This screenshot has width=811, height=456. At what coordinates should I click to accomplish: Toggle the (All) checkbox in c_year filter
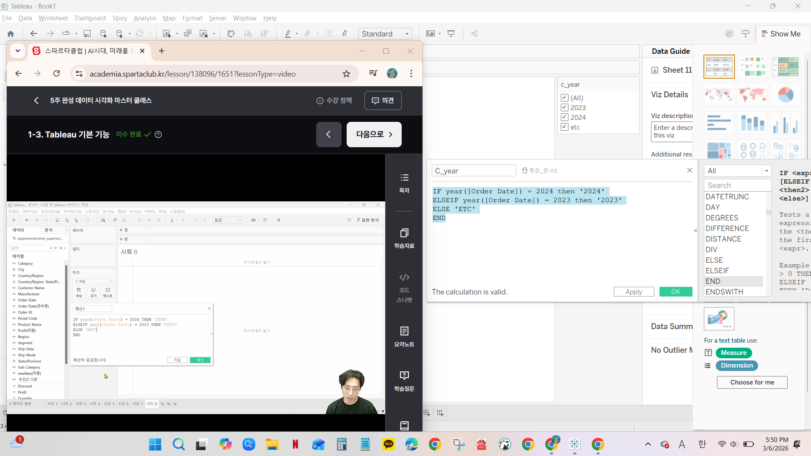(565, 98)
